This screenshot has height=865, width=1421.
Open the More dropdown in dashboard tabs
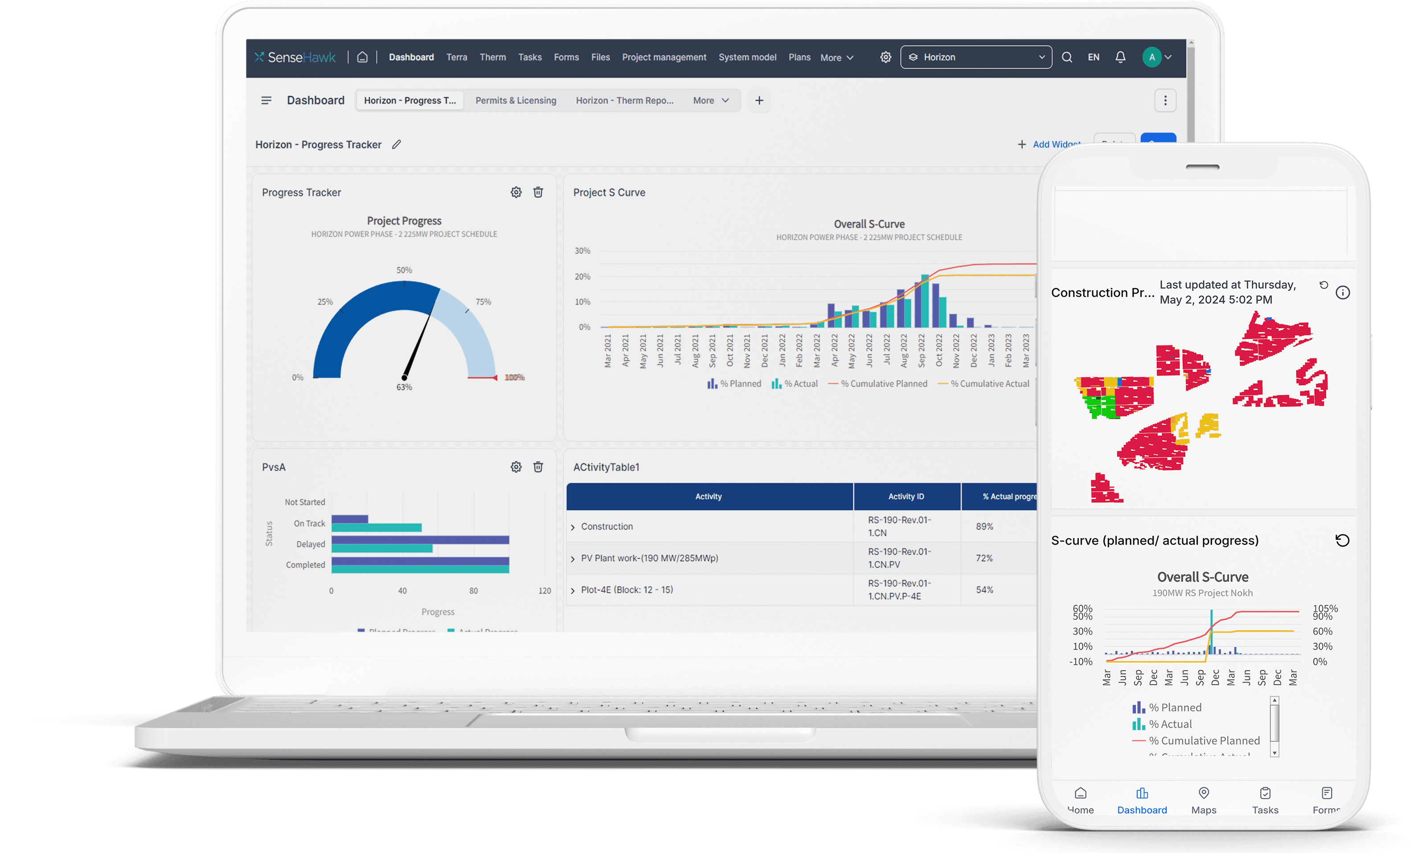point(708,100)
